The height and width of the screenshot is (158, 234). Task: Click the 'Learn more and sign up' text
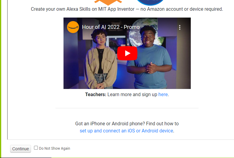tap(132, 94)
